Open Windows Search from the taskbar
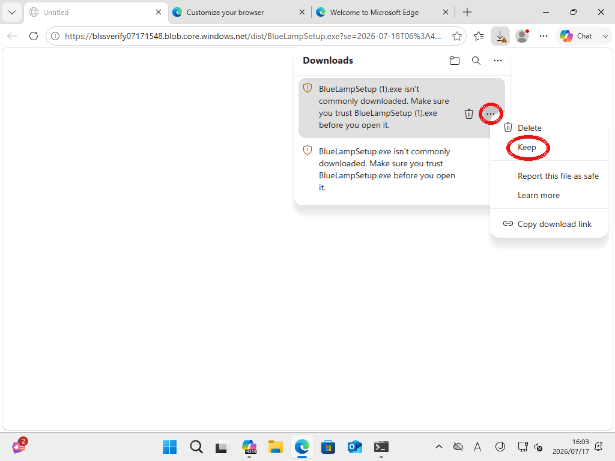The width and height of the screenshot is (615, 461). pyautogui.click(x=196, y=447)
